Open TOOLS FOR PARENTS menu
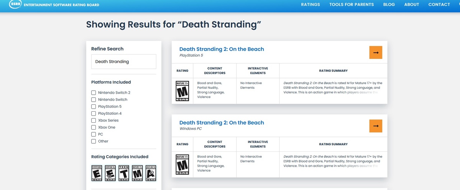 352,5
